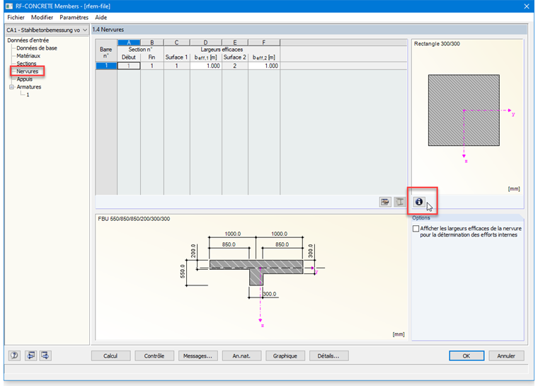The image size is (538, 386).
Task: Select row header for Barre 1
Action: coord(106,66)
